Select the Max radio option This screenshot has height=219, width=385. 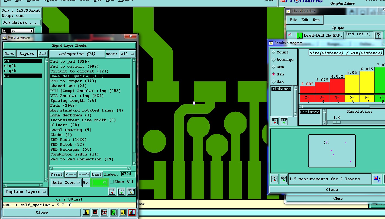274,81
